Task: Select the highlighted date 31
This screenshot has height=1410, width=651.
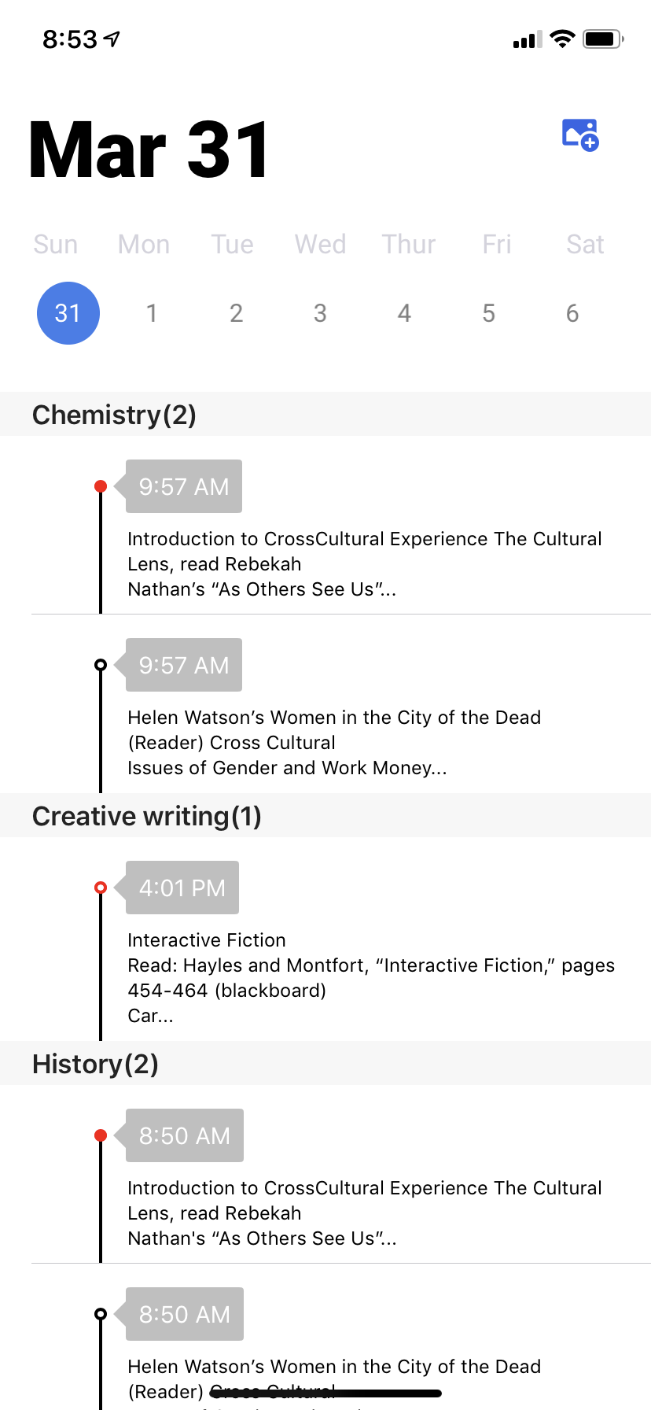Action: tap(68, 313)
